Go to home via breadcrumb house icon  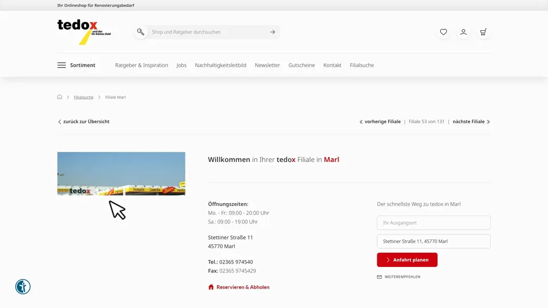point(60,97)
